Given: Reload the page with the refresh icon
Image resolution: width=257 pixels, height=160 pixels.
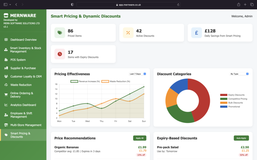Looking at the screenshot, I should pos(178,5).
